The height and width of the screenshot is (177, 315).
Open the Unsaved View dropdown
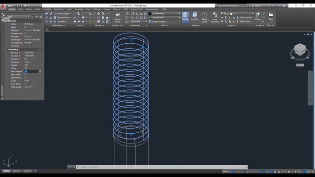[164, 18]
